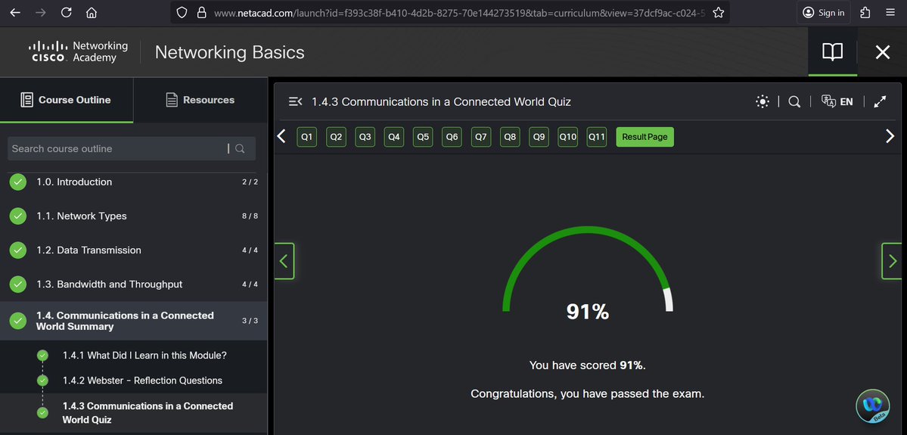Collapse 1.4. Communications in a Connected World Summary
This screenshot has height=435, width=907.
point(134,321)
